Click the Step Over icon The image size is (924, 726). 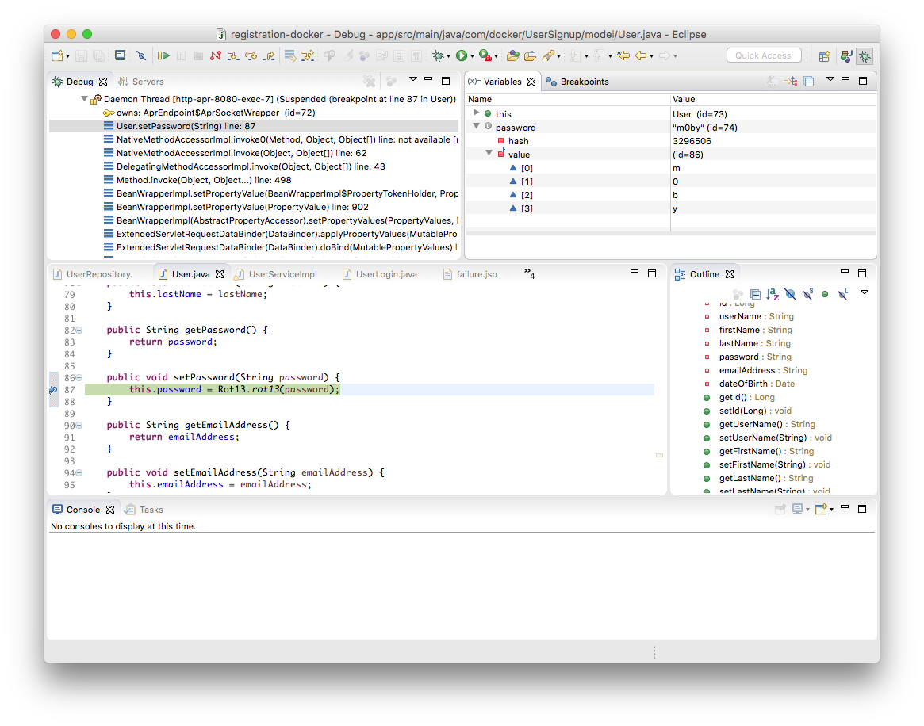pyautogui.click(x=251, y=55)
